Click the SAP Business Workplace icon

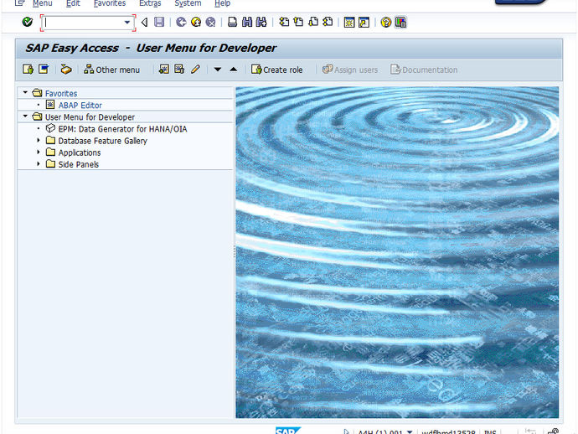66,70
